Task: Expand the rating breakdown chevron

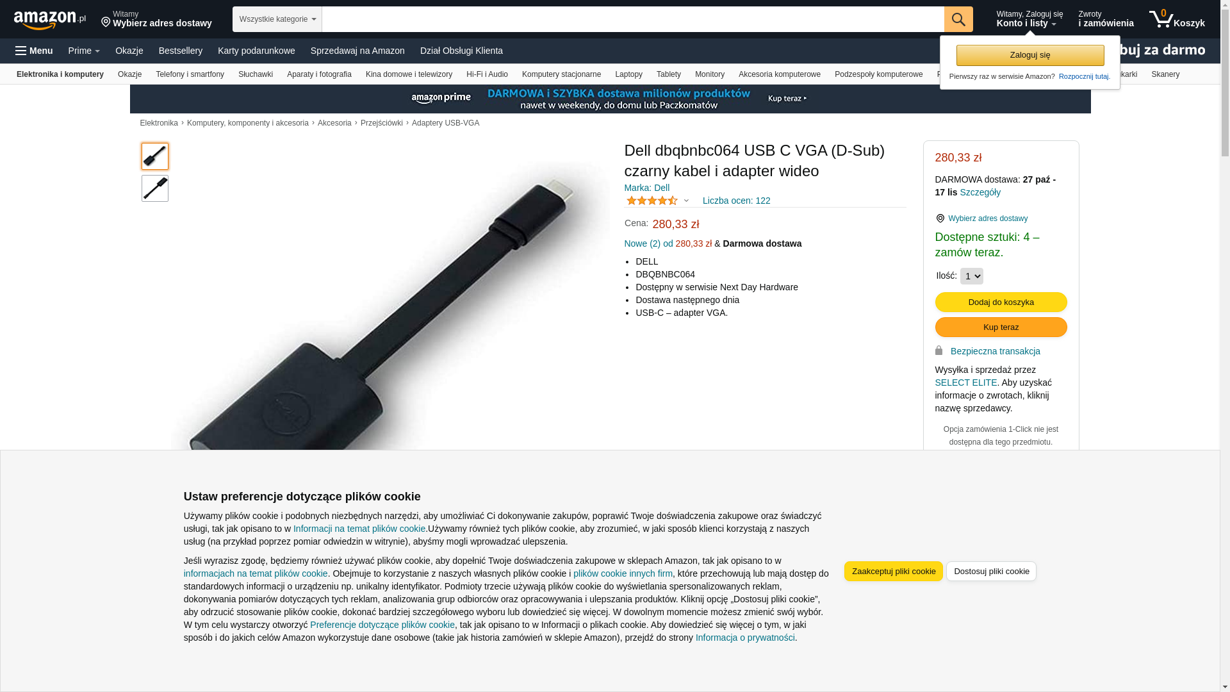Action: (x=686, y=201)
